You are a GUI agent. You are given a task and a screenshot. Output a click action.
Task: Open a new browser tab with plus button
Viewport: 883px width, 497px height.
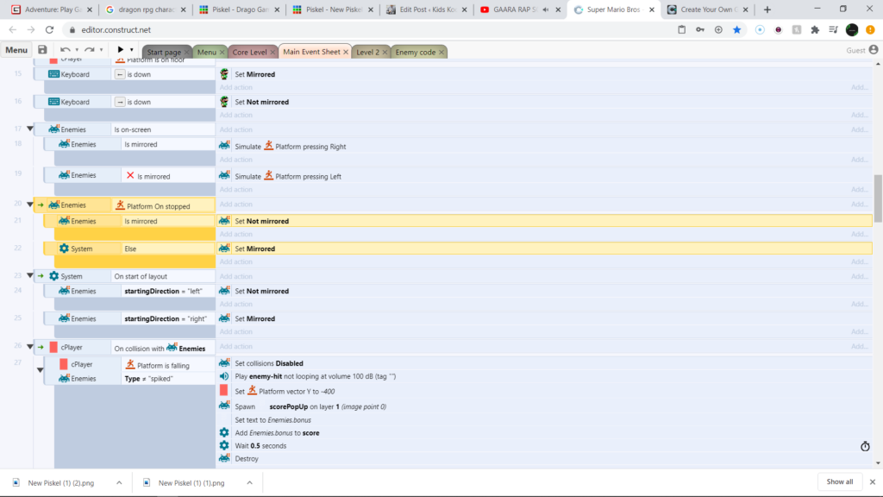click(x=767, y=9)
